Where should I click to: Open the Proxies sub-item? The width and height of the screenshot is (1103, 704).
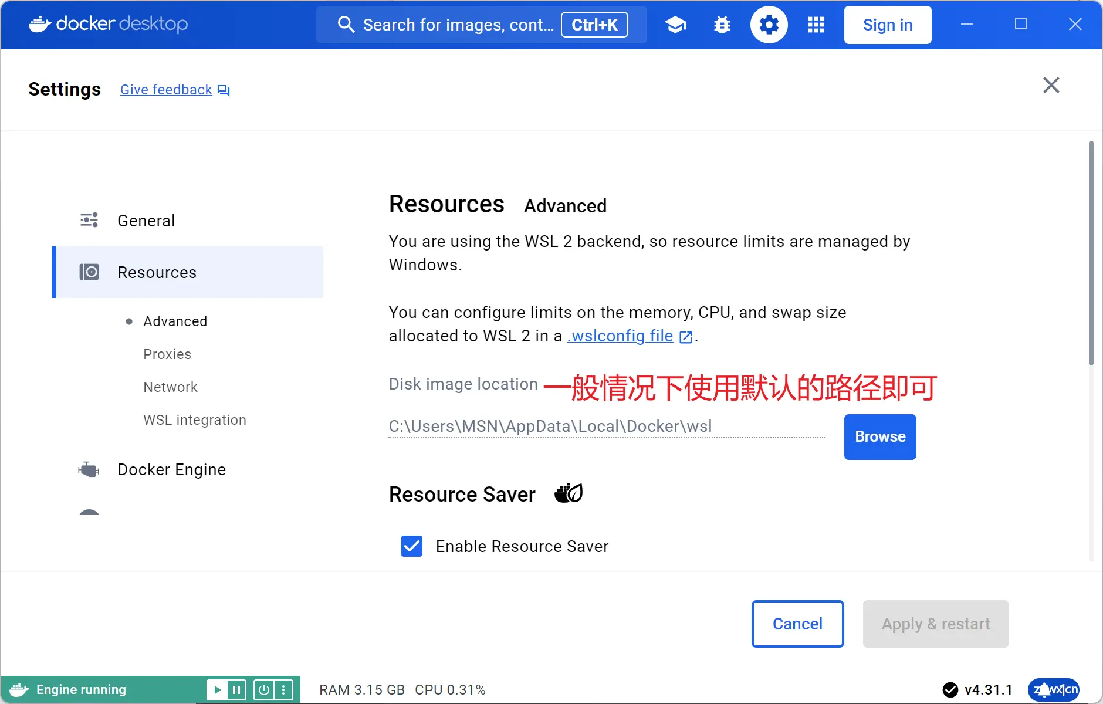coord(167,354)
